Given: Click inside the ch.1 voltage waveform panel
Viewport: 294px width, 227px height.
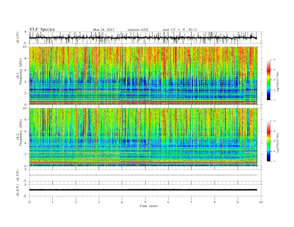Looking at the screenshot, I should click(146, 37).
